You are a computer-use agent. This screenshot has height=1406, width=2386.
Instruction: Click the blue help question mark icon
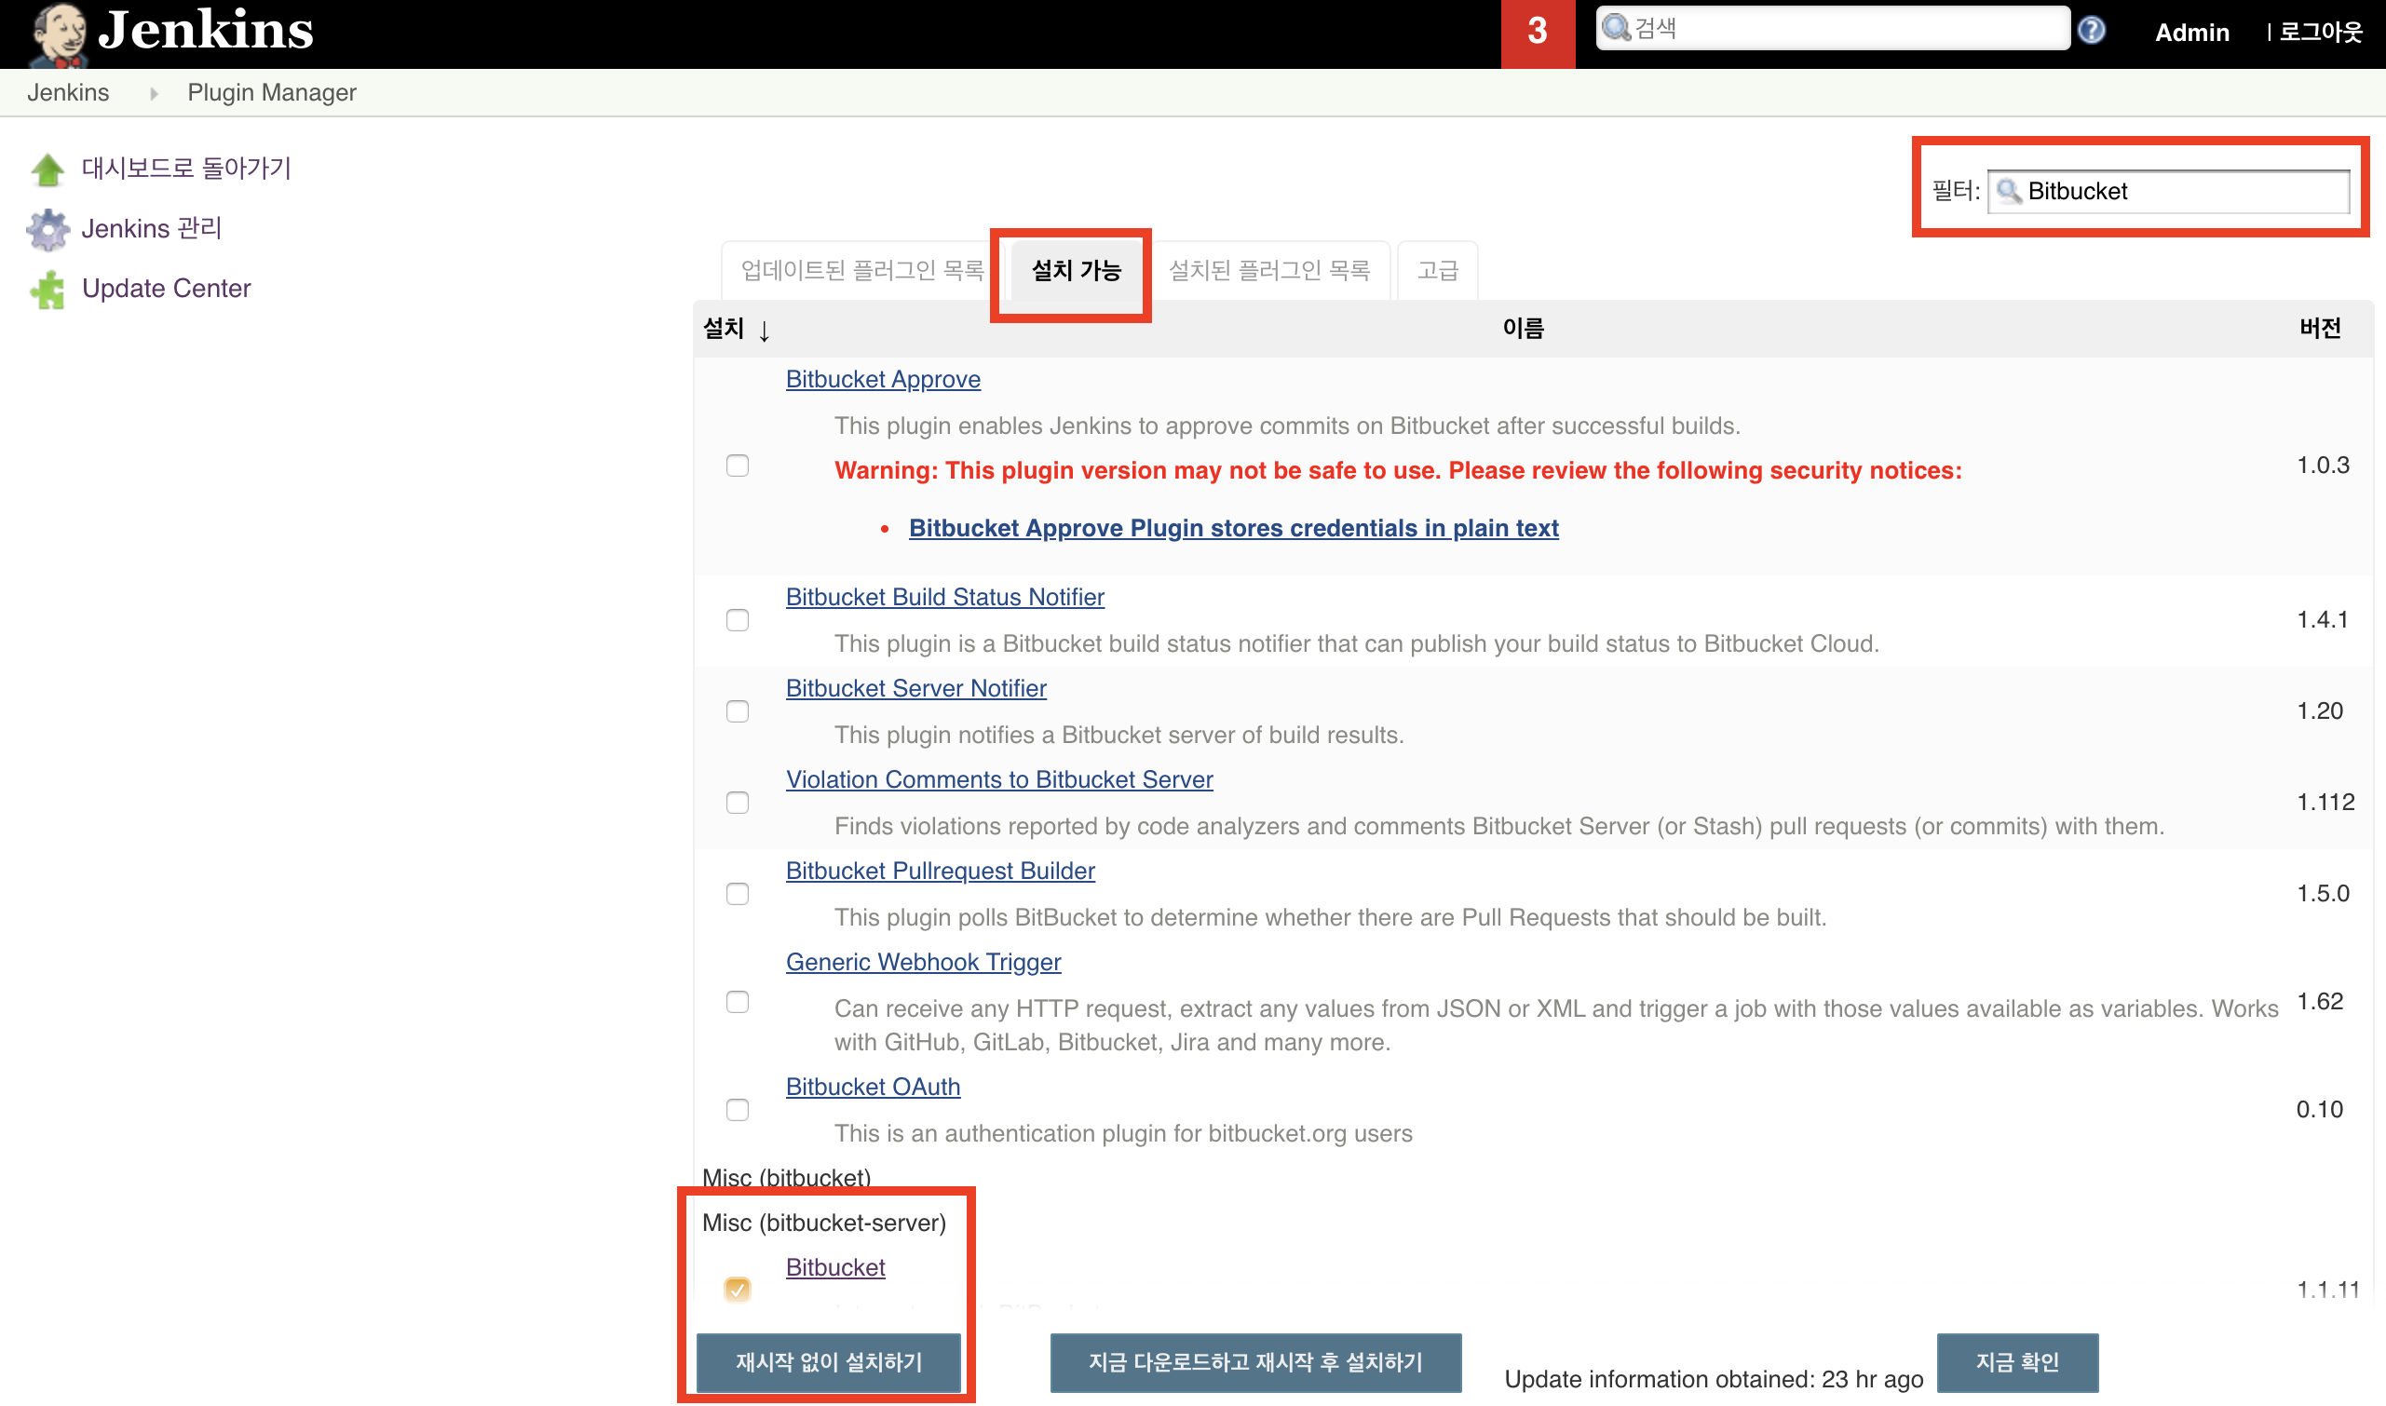pos(2091,31)
